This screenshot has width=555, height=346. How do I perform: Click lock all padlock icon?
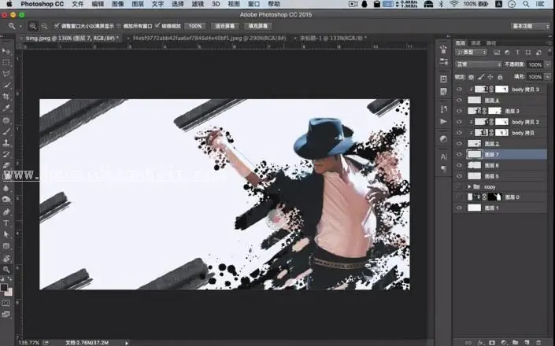coord(500,77)
